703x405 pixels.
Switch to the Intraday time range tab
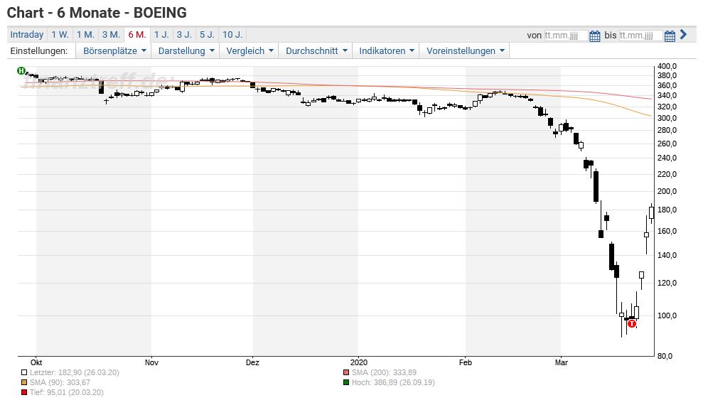coord(27,35)
